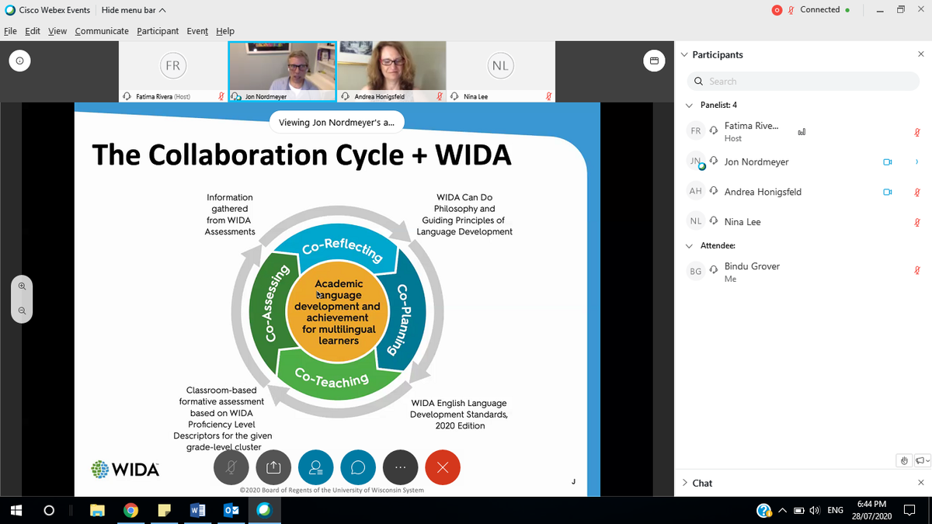This screenshot has height=524, width=932.
Task: Open Sticky Notes from taskbar
Action: [164, 510]
